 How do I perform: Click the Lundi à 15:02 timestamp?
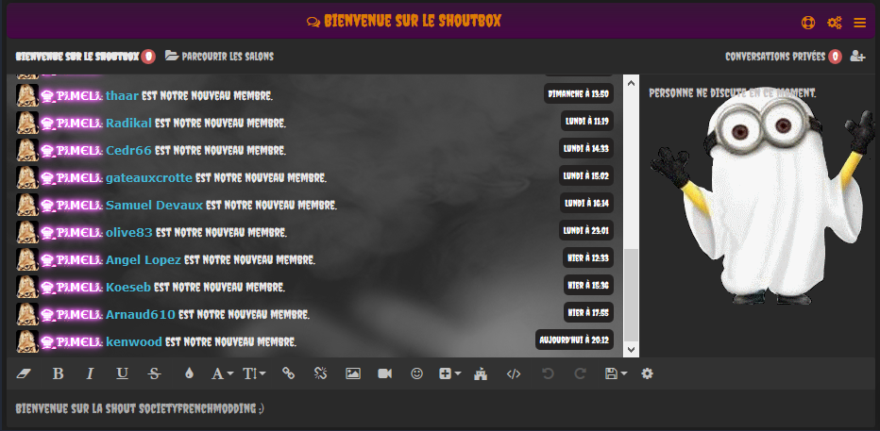tap(586, 175)
